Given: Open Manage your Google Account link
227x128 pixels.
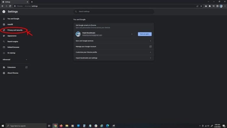Looking at the screenshot, I should point(113,47).
